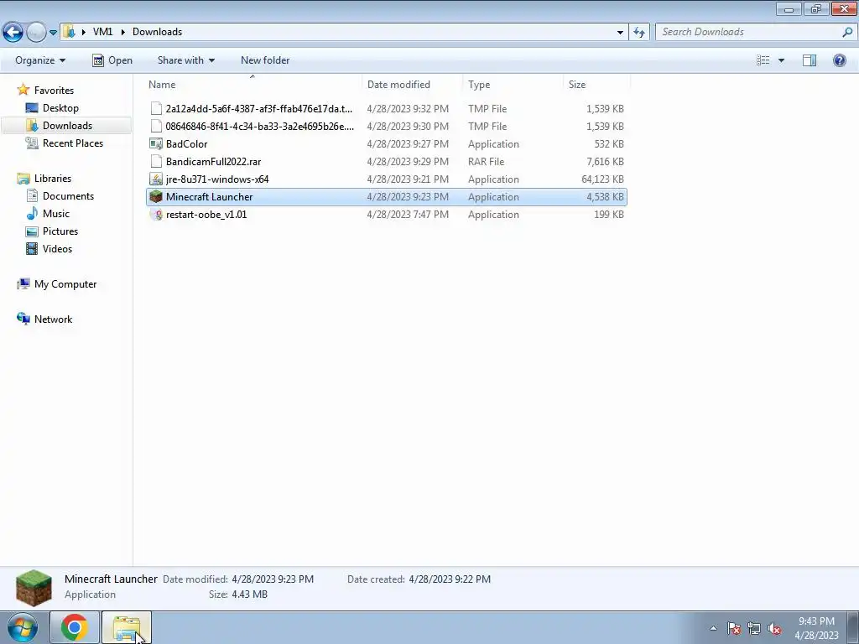Click Minecraft thumbnail in details pane
Image resolution: width=859 pixels, height=644 pixels.
click(34, 588)
